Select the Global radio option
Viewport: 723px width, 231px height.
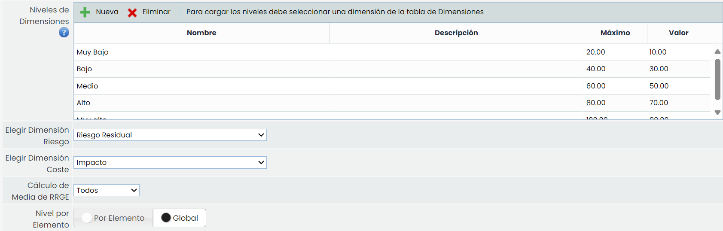pyautogui.click(x=180, y=218)
